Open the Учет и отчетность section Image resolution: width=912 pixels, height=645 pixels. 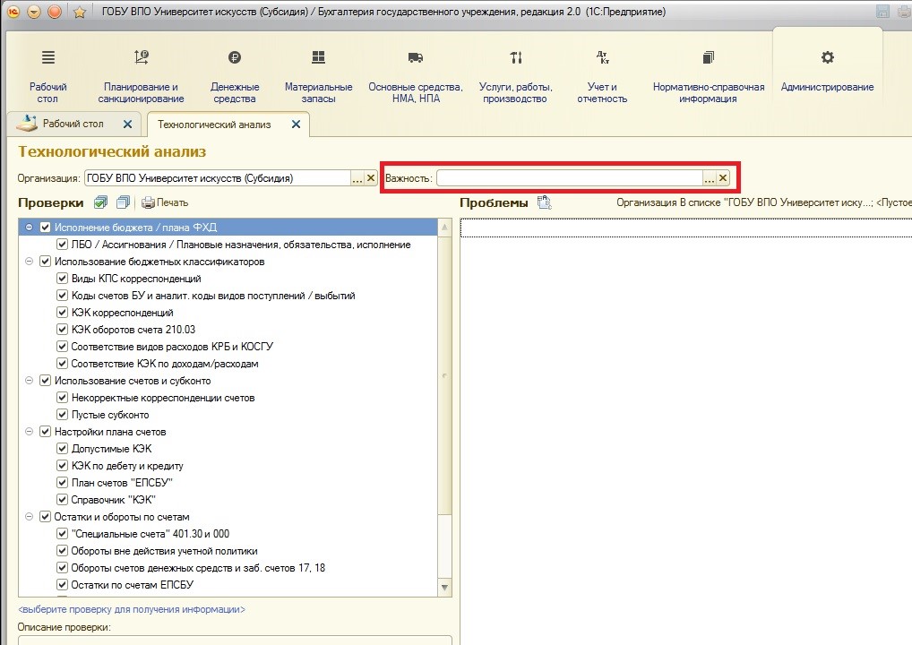tap(602, 58)
